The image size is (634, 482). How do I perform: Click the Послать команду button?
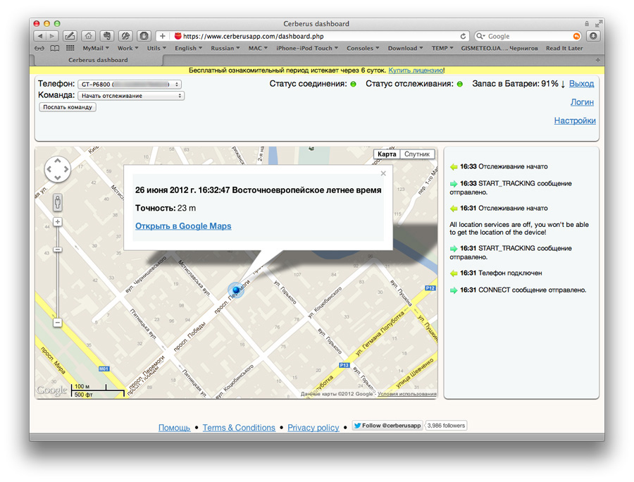pos(68,107)
